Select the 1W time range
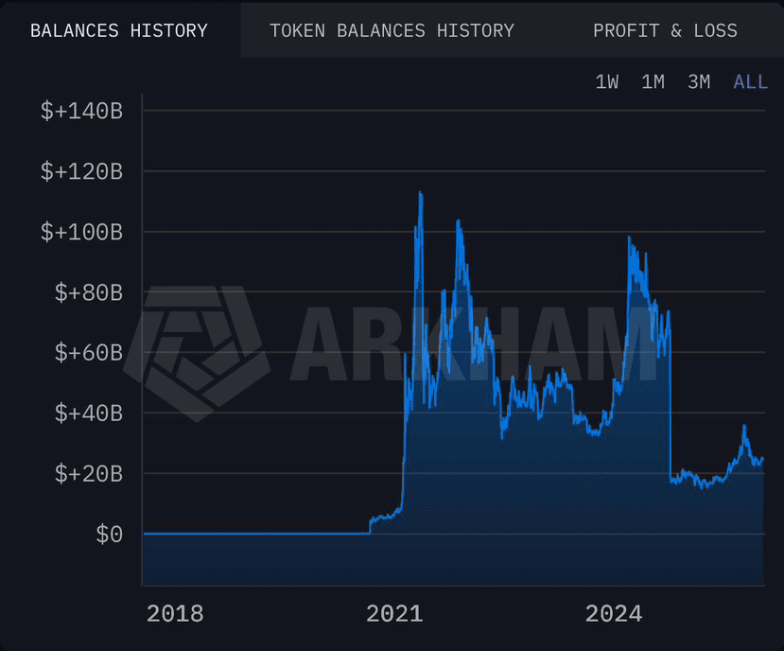This screenshot has height=651, width=784. [x=607, y=82]
